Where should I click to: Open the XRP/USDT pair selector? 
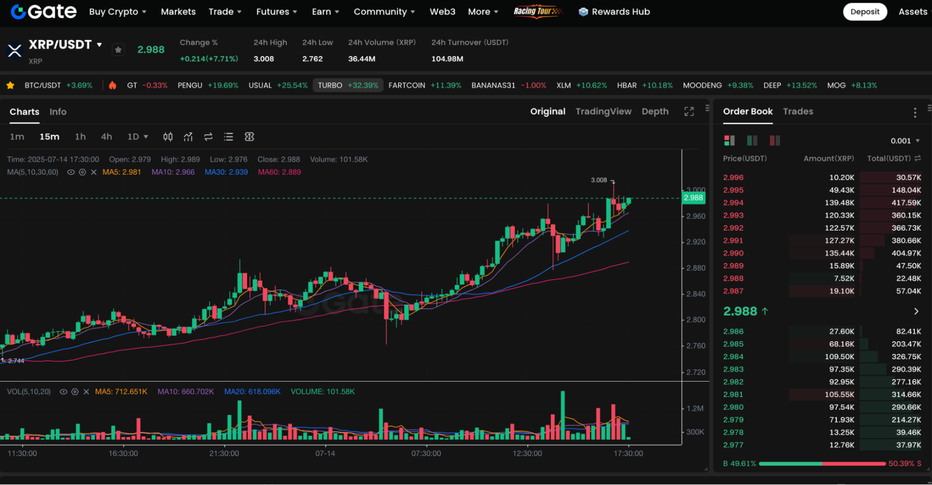pyautogui.click(x=65, y=45)
